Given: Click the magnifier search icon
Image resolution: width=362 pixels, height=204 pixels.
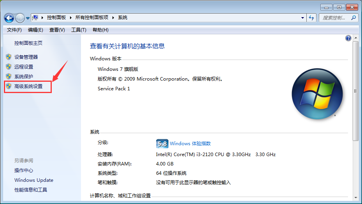Looking at the screenshot, I should pos(353,18).
